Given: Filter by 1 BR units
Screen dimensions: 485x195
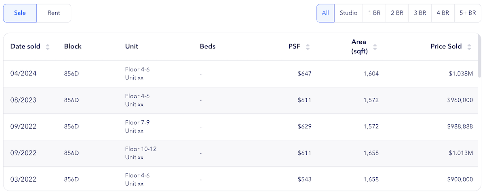Looking at the screenshot, I should (x=374, y=13).
